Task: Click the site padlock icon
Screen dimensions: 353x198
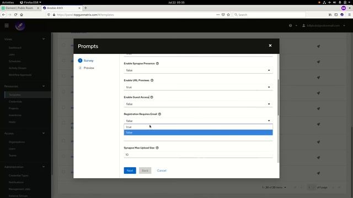Action: tap(54, 15)
